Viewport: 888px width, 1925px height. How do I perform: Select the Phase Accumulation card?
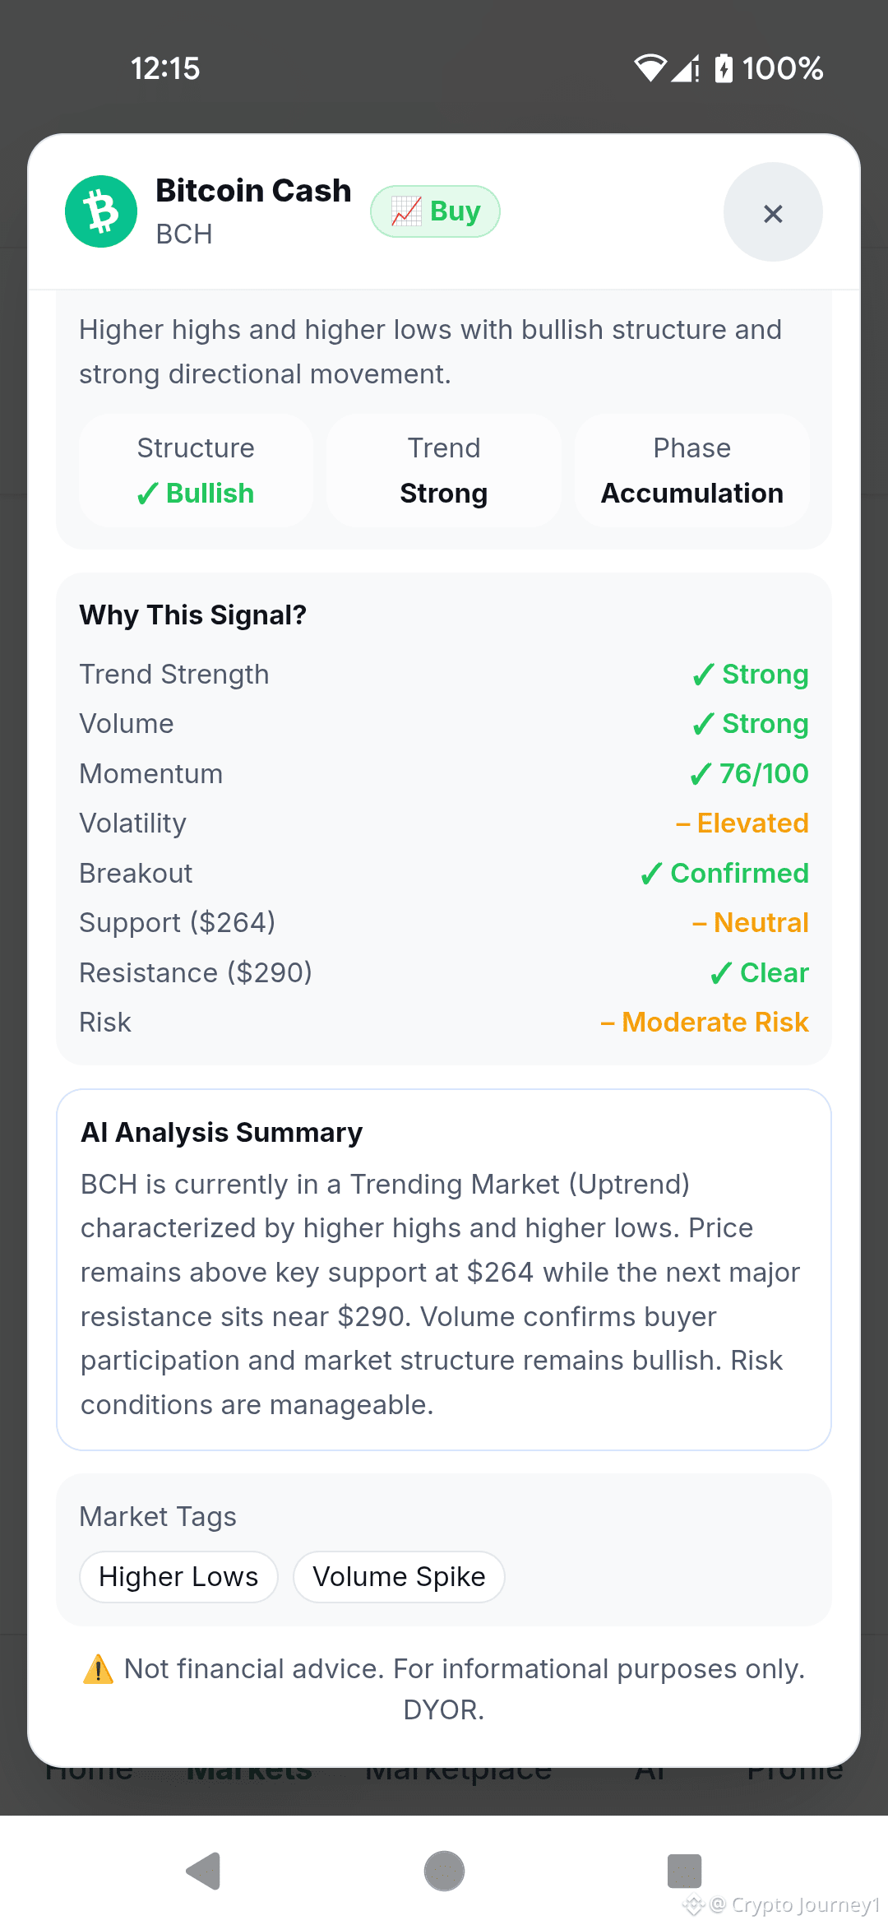click(x=692, y=471)
